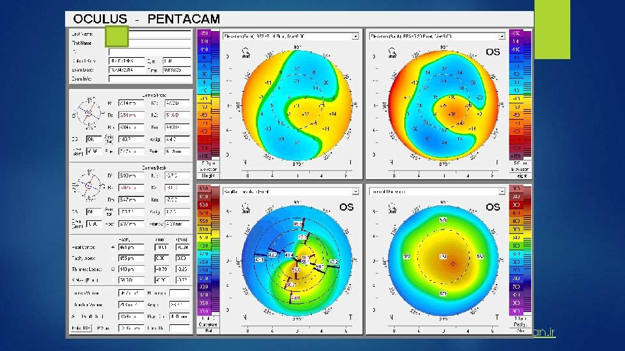Click the A.C. Depth value
The height and width of the screenshot is (351, 625).
click(x=131, y=317)
